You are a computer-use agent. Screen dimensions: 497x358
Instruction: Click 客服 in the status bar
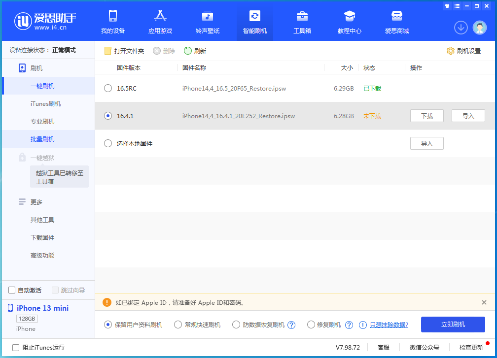384,348
